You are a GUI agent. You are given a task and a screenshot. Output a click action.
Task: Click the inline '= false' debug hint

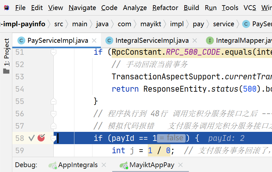pyautogui.click(x=171, y=138)
